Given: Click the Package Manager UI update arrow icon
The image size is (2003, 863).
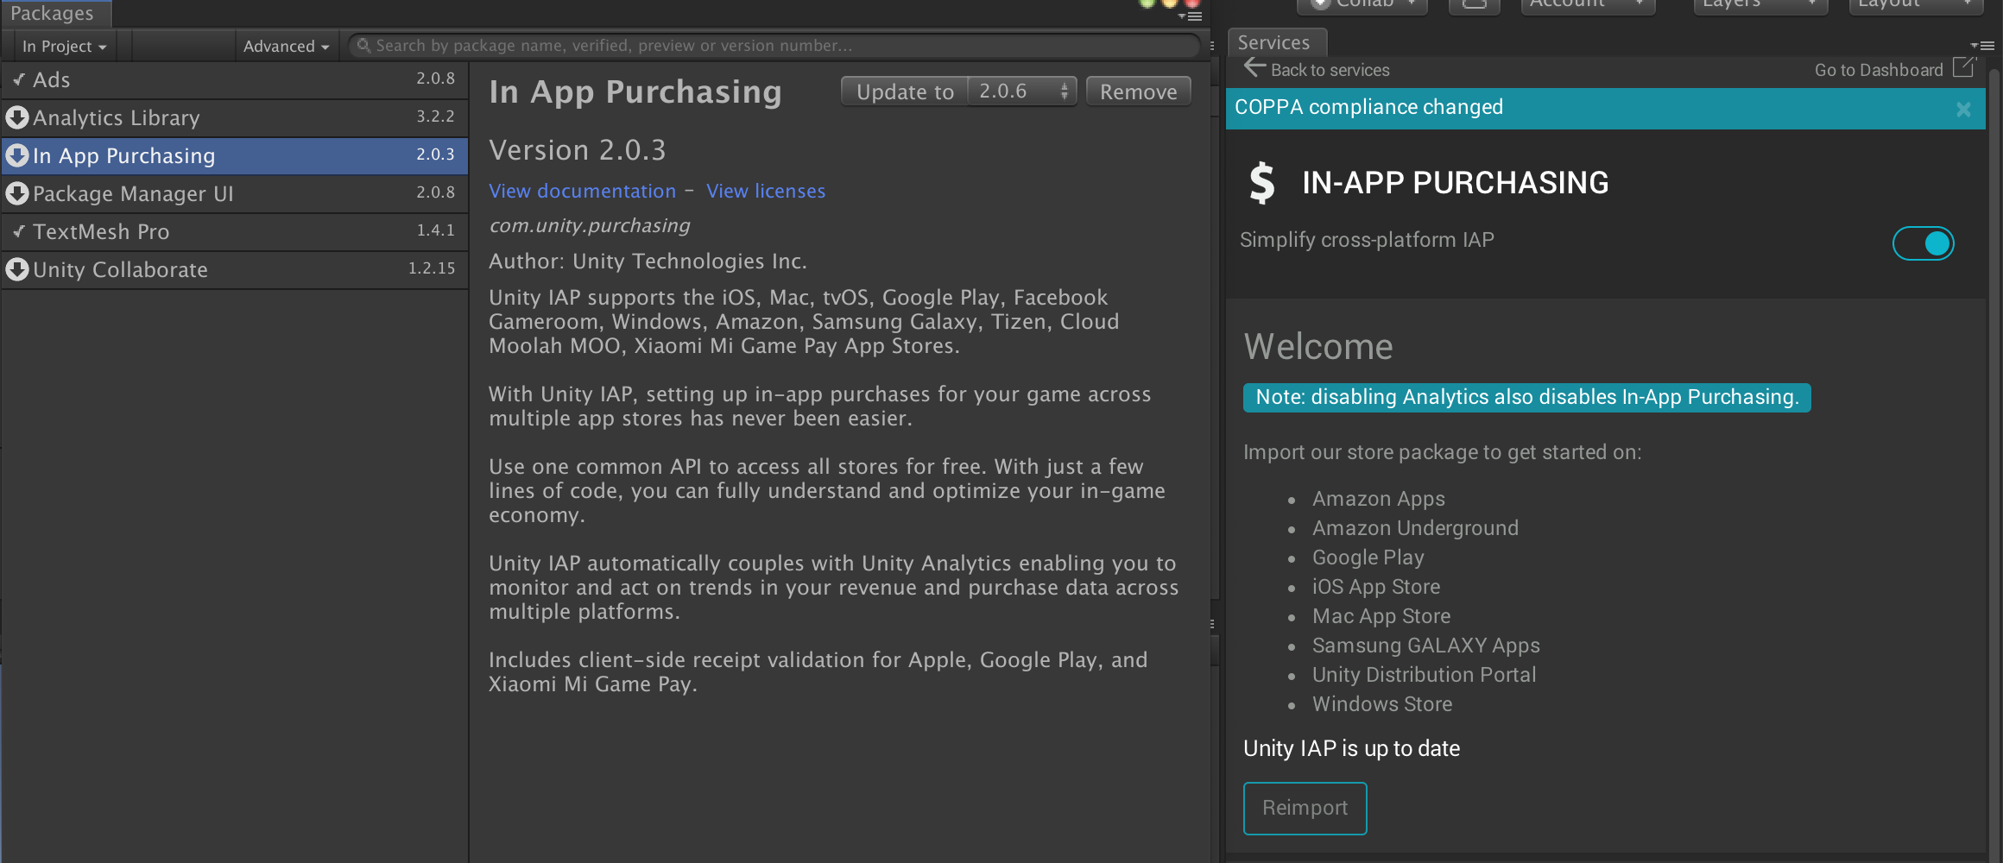Looking at the screenshot, I should (x=17, y=193).
